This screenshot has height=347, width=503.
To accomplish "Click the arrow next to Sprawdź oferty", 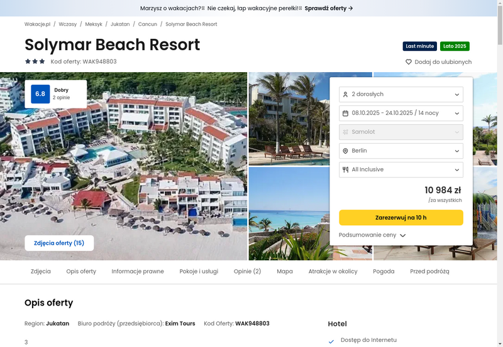I will [351, 8].
